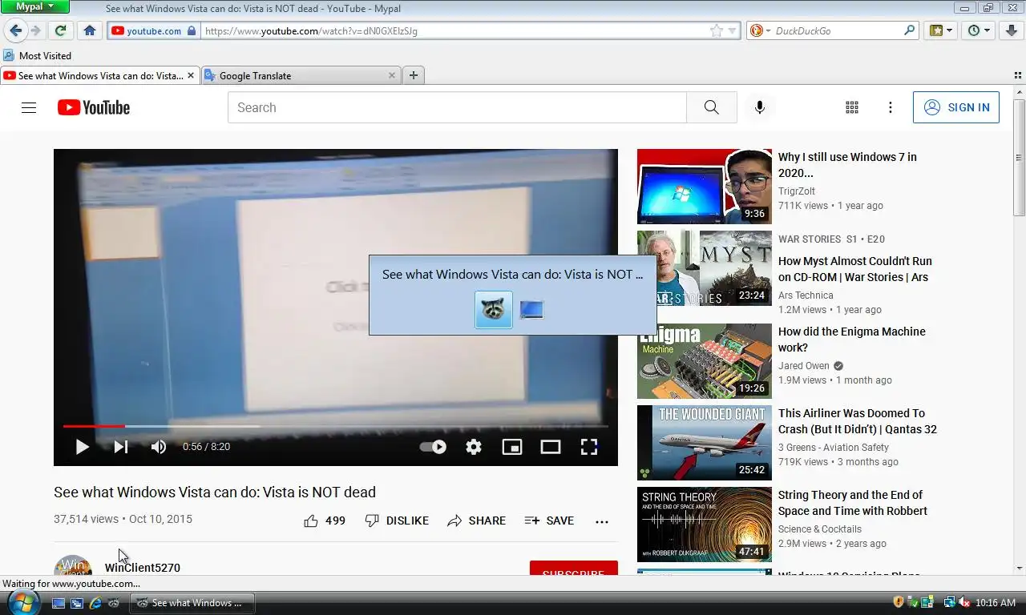
Task: Choose a search engine from DuckDuckGo dropdown
Action: pyautogui.click(x=759, y=30)
